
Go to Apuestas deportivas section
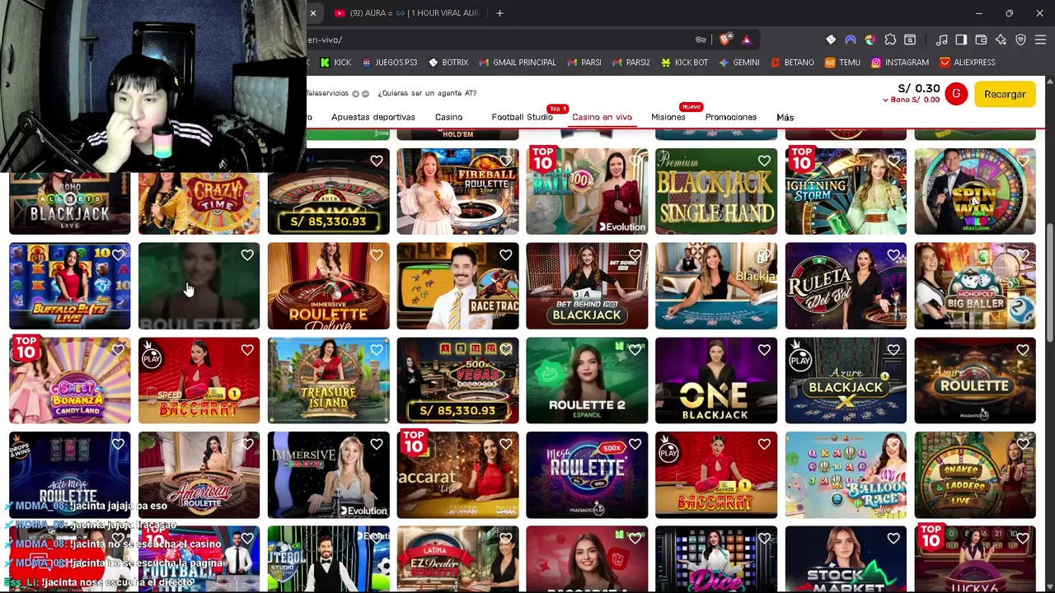point(373,117)
